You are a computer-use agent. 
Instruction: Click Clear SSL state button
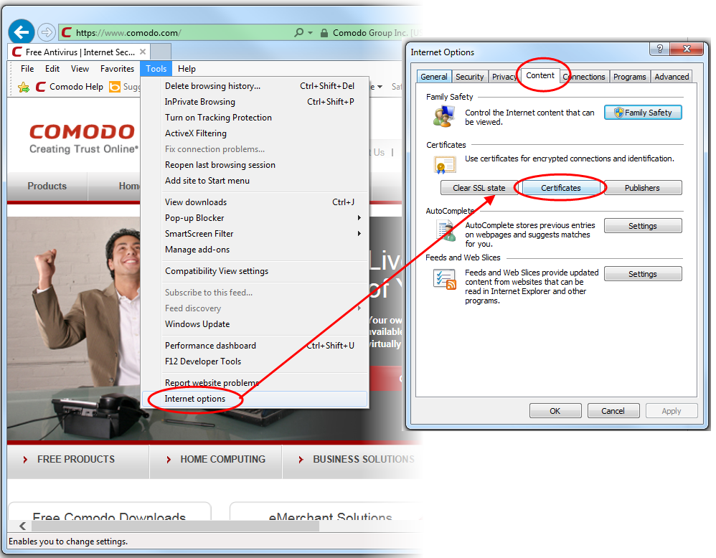479,188
